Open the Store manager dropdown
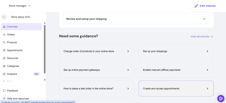This screenshot has height=103, width=226. point(20,6)
